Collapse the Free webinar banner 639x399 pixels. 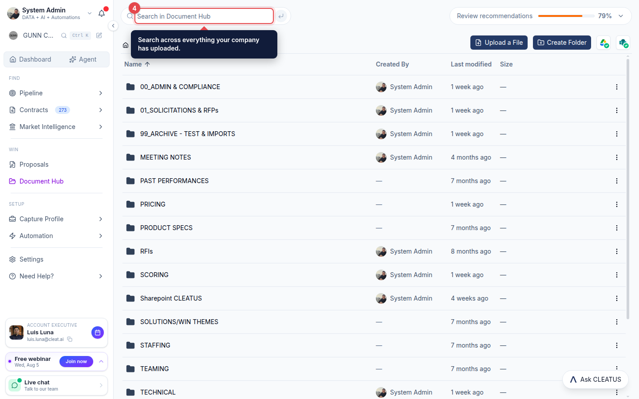tap(101, 361)
